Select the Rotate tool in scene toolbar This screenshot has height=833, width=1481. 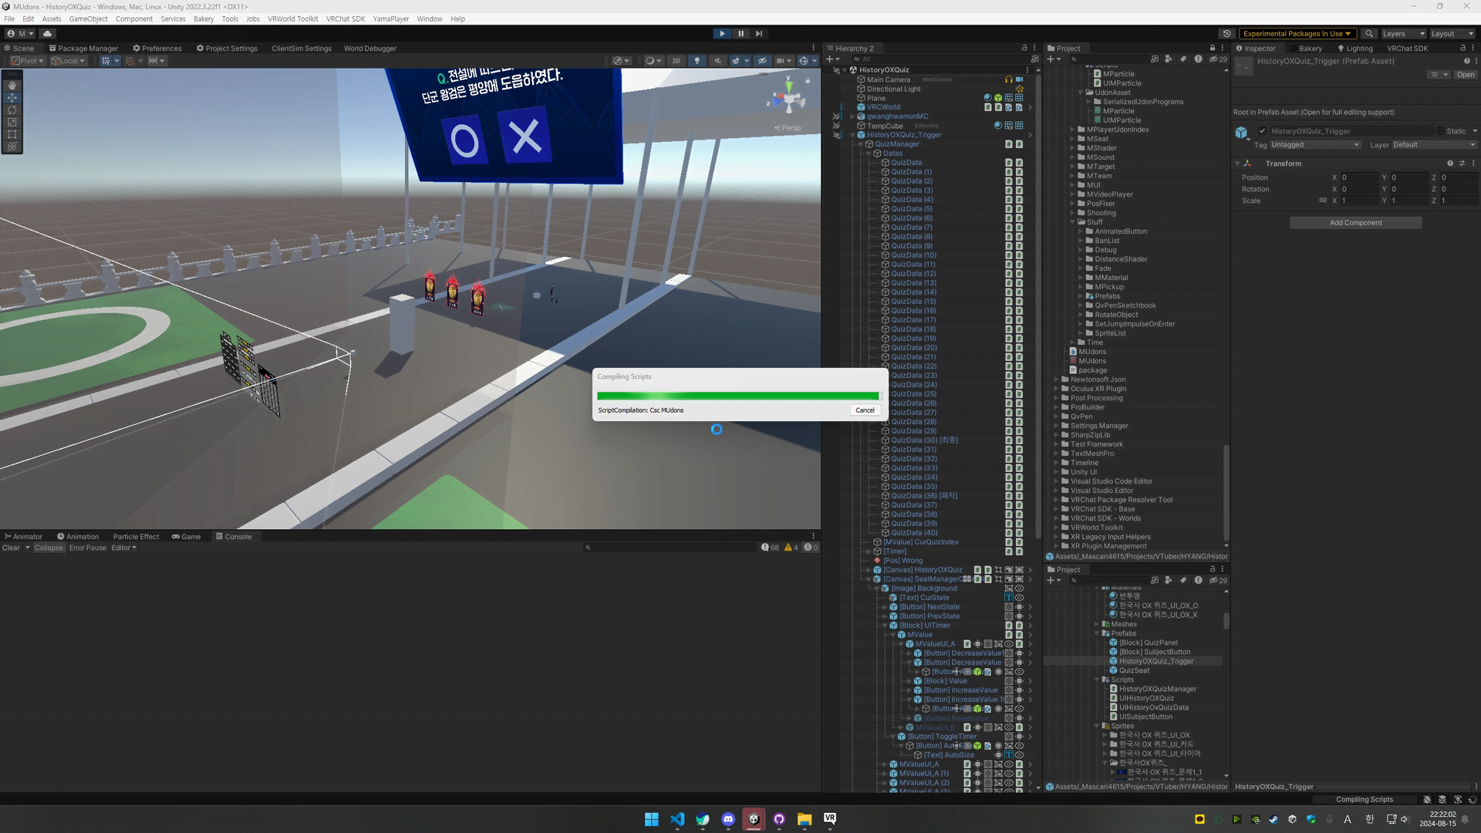coord(12,110)
